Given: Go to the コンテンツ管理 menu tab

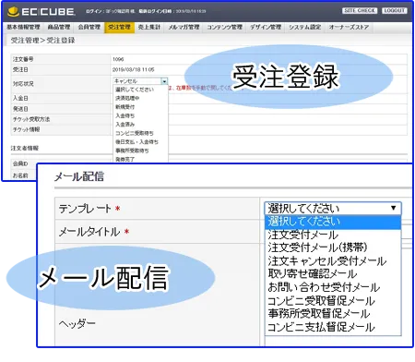Looking at the screenshot, I should tap(224, 27).
